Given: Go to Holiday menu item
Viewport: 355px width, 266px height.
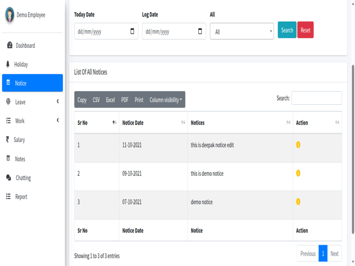Looking at the screenshot, I should coord(32,64).
